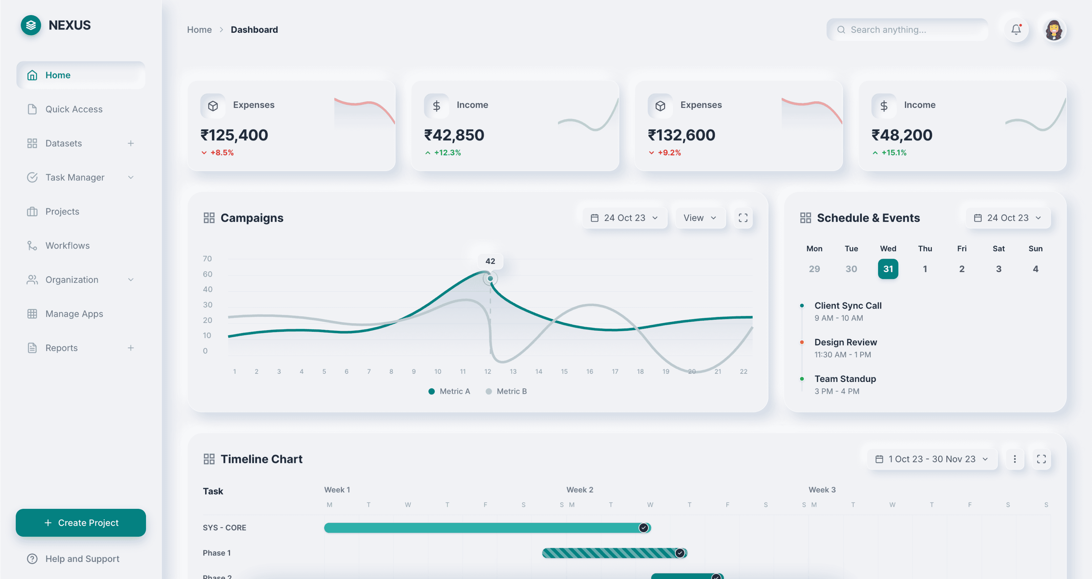Click the three-dot menu on Timeline Chart
The image size is (1092, 579).
(x=1015, y=459)
